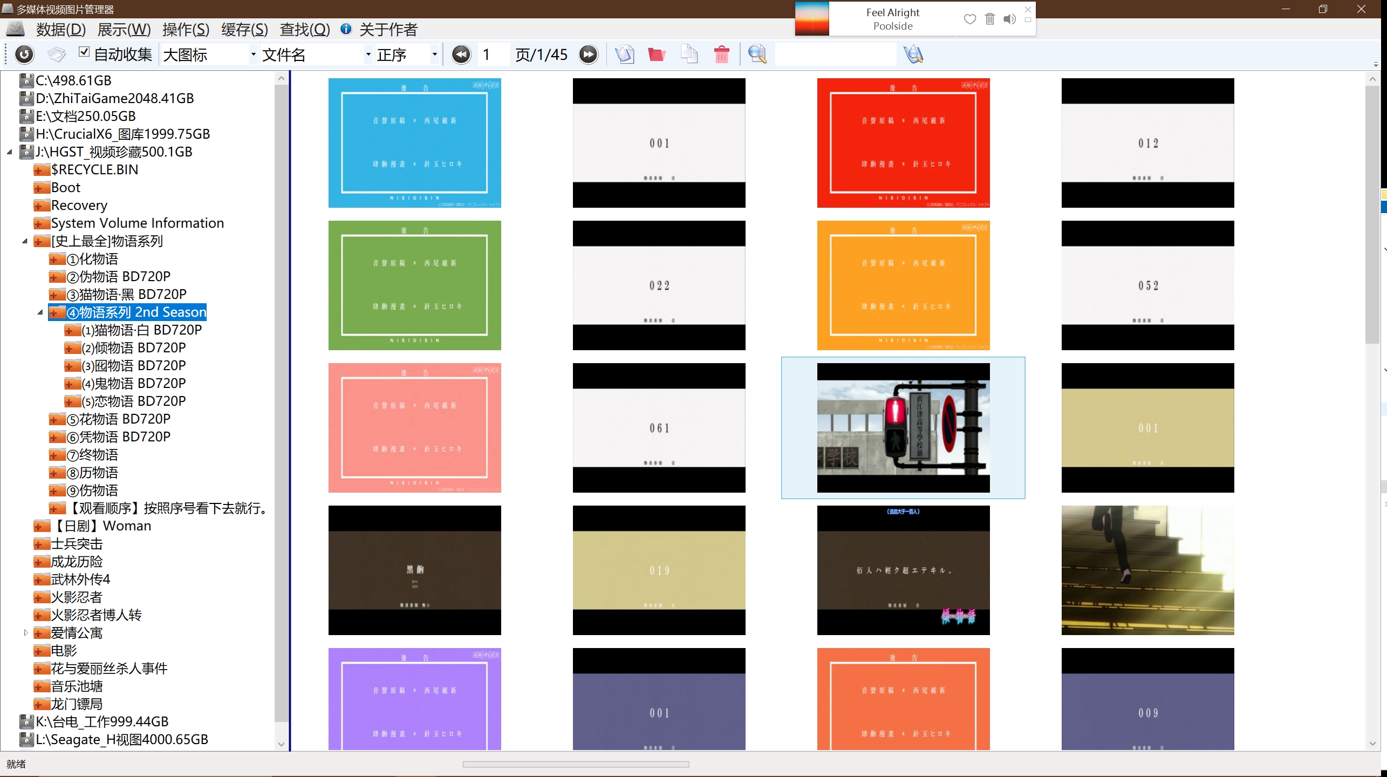Click the Feel Alright album cover art

pyautogui.click(x=812, y=19)
